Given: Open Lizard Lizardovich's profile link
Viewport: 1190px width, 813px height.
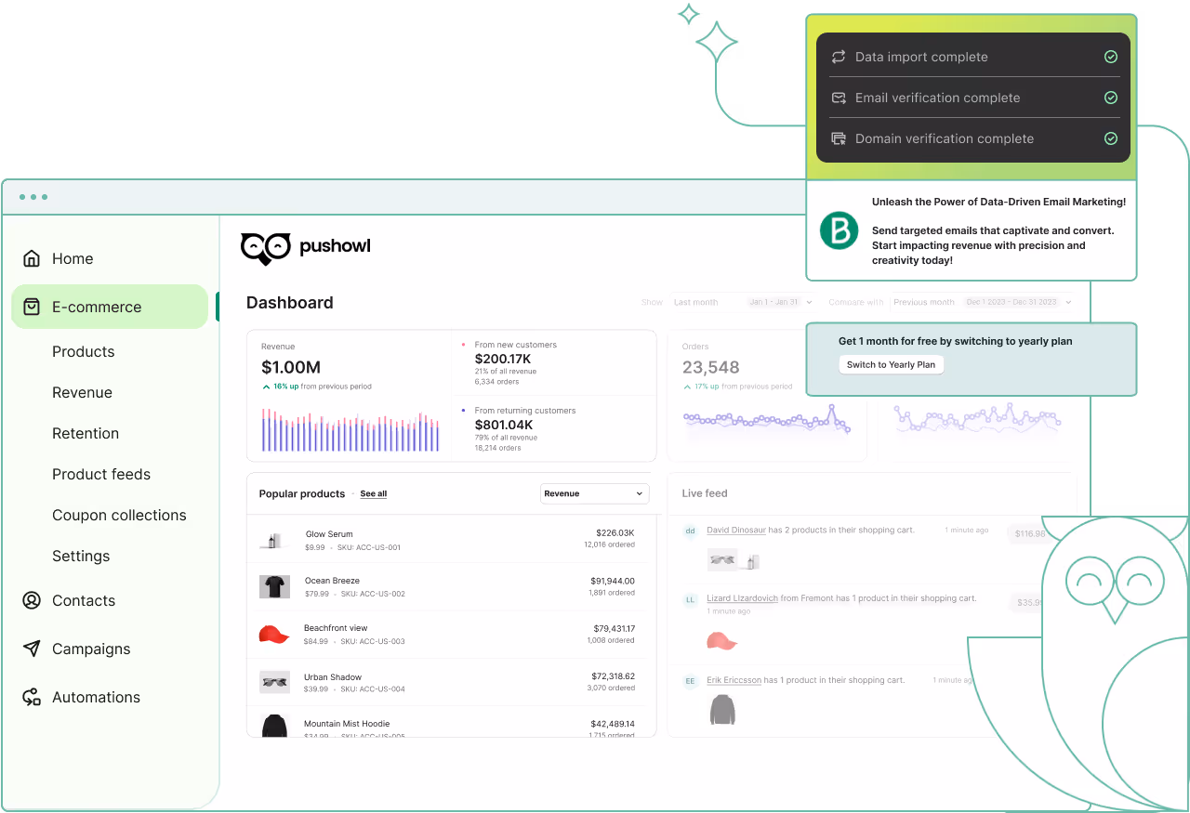Looking at the screenshot, I should pyautogui.click(x=742, y=598).
